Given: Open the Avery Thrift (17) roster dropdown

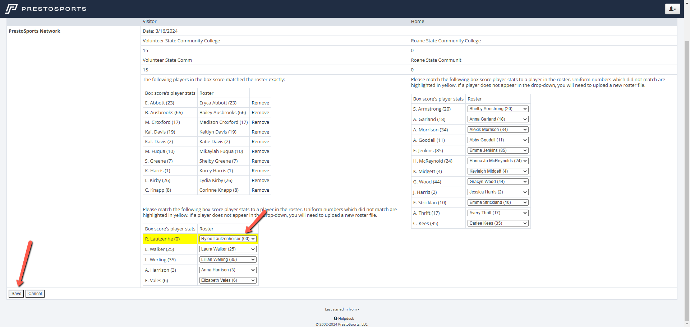Looking at the screenshot, I should [498, 213].
